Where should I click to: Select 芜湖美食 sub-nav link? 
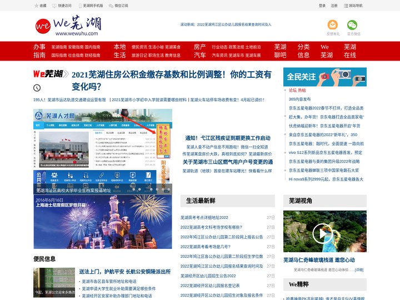coord(173,47)
